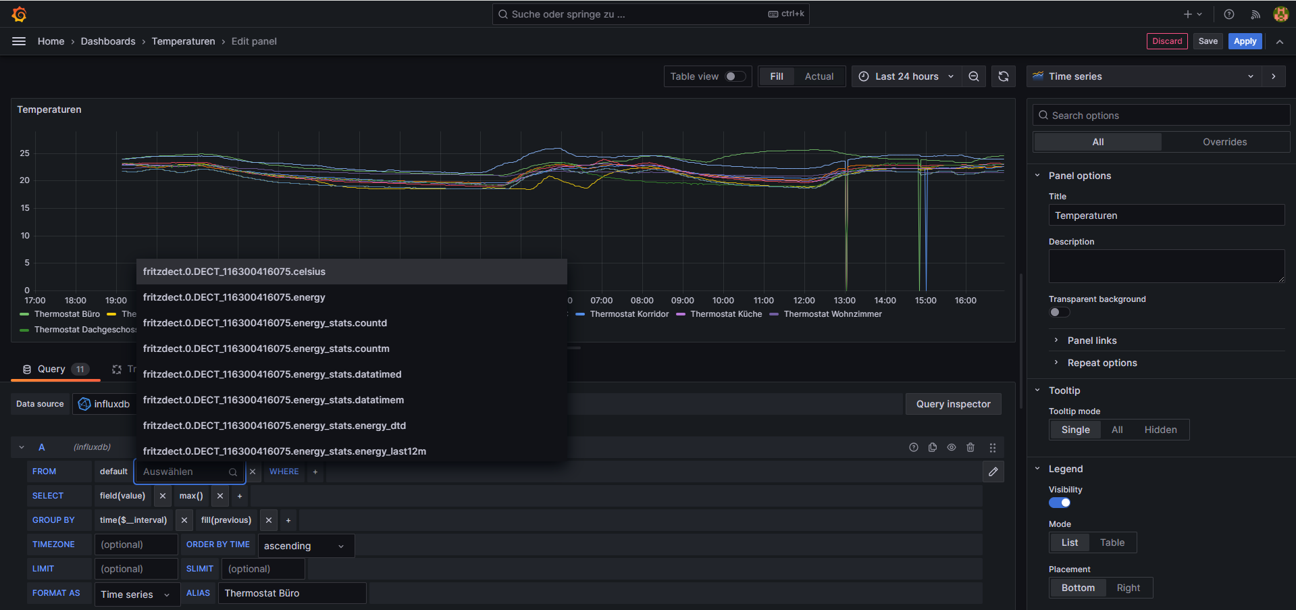The height and width of the screenshot is (610, 1296).
Task: Open the hamburger navigation menu
Action: [19, 41]
